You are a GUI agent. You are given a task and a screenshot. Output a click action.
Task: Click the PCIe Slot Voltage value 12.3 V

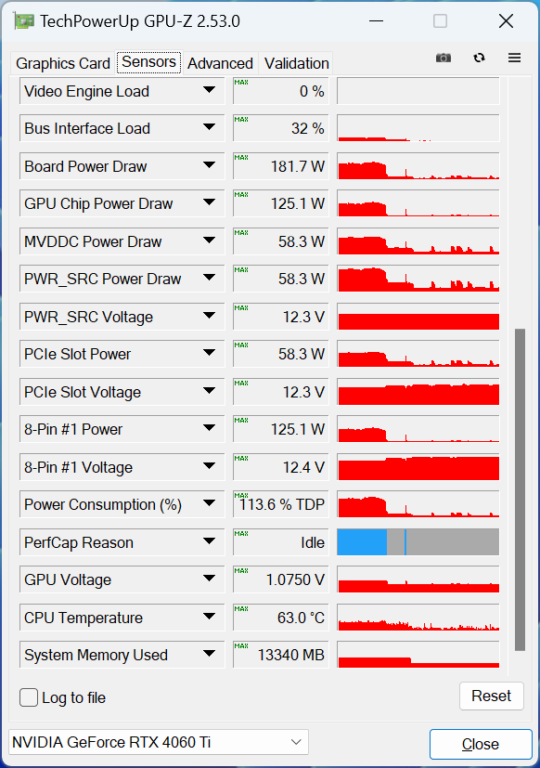[x=280, y=392]
